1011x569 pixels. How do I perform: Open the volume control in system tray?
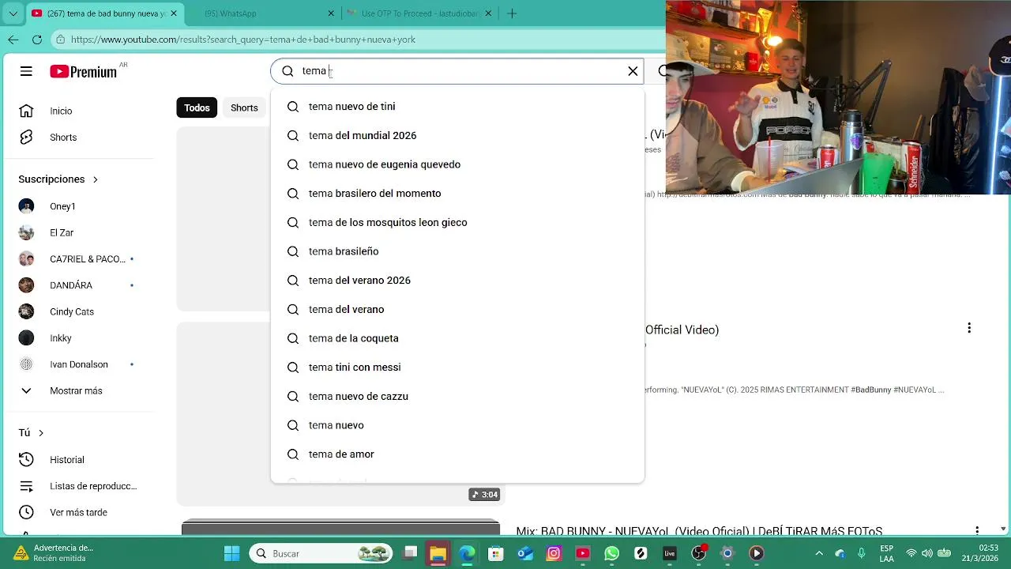click(x=927, y=553)
